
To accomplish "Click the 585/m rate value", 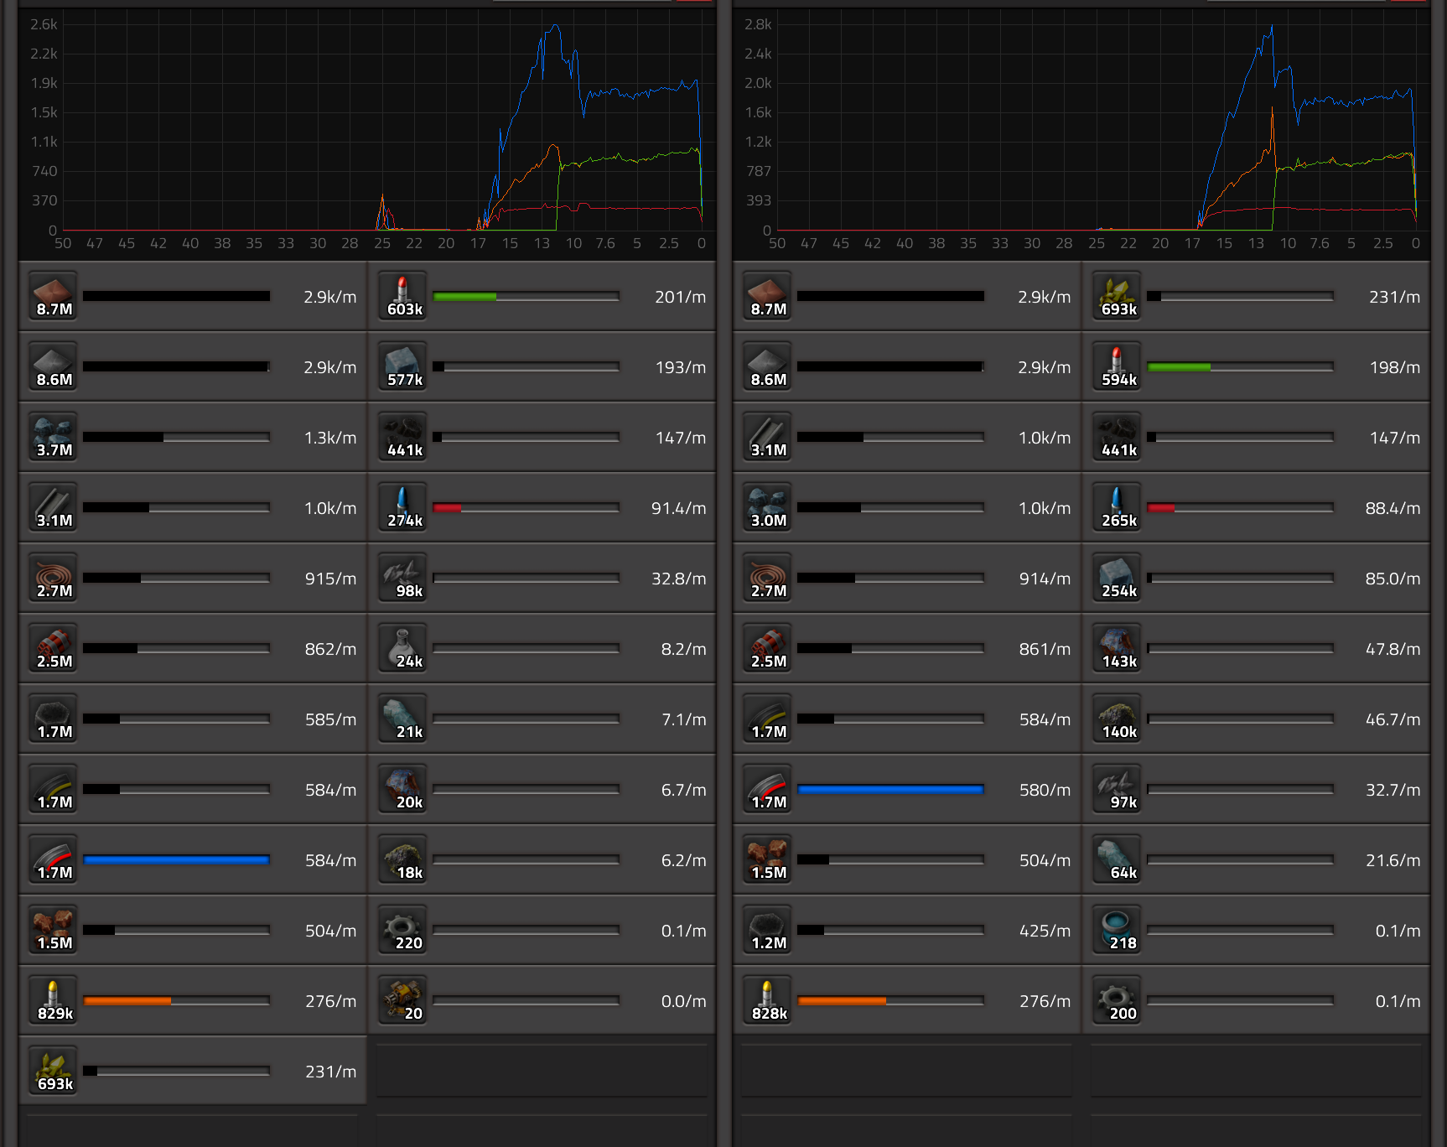I will (331, 719).
